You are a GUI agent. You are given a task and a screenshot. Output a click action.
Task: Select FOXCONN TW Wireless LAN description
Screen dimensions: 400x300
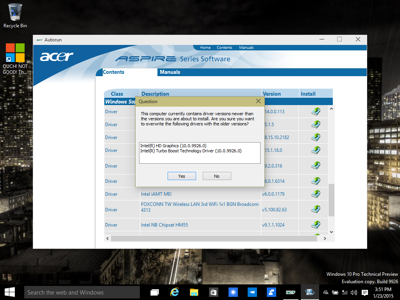coord(200,207)
